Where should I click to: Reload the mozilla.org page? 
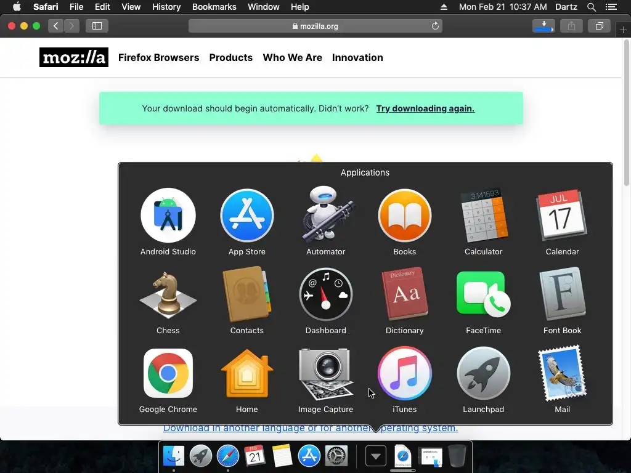435,26
